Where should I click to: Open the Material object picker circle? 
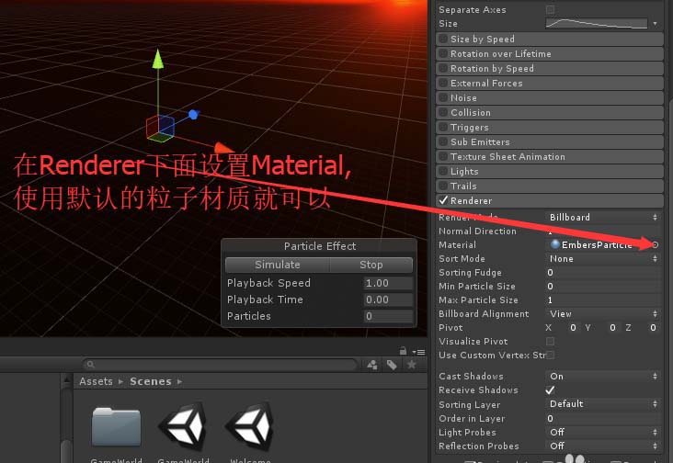[x=655, y=244]
